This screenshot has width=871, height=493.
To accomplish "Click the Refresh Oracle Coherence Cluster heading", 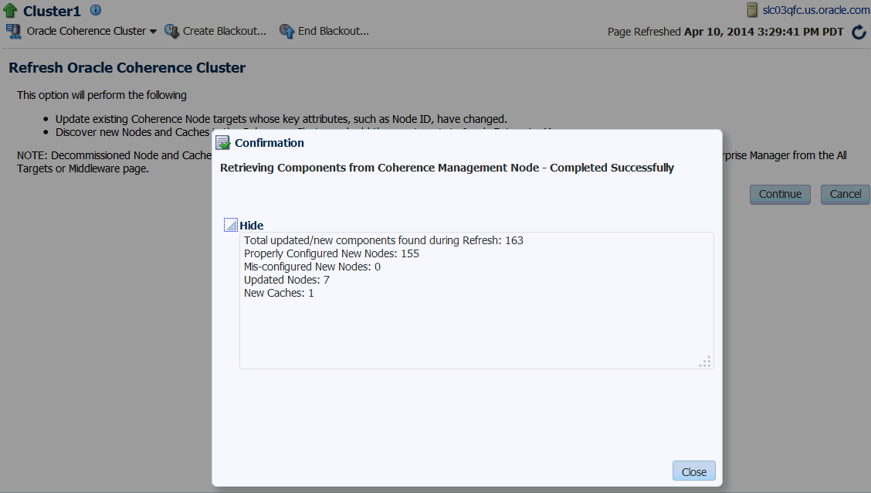I will [127, 68].
